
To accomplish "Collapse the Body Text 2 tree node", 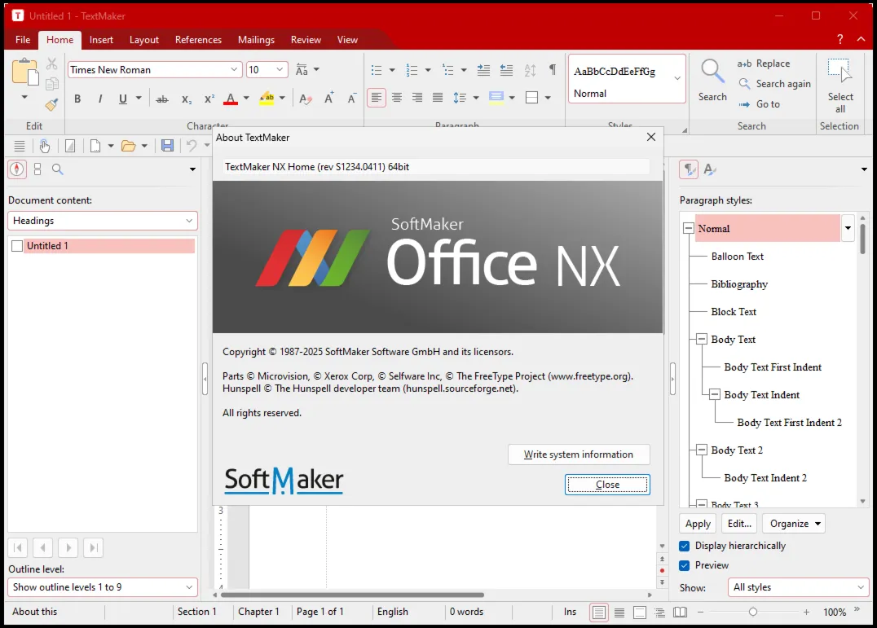I will [x=702, y=450].
